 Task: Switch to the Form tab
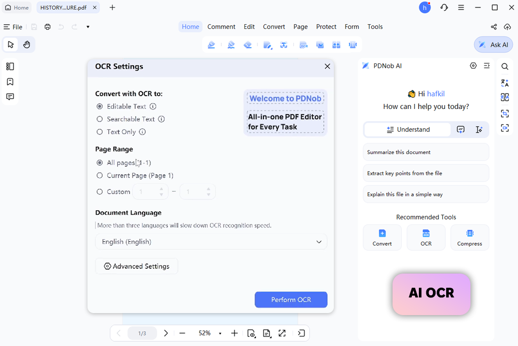click(x=352, y=26)
